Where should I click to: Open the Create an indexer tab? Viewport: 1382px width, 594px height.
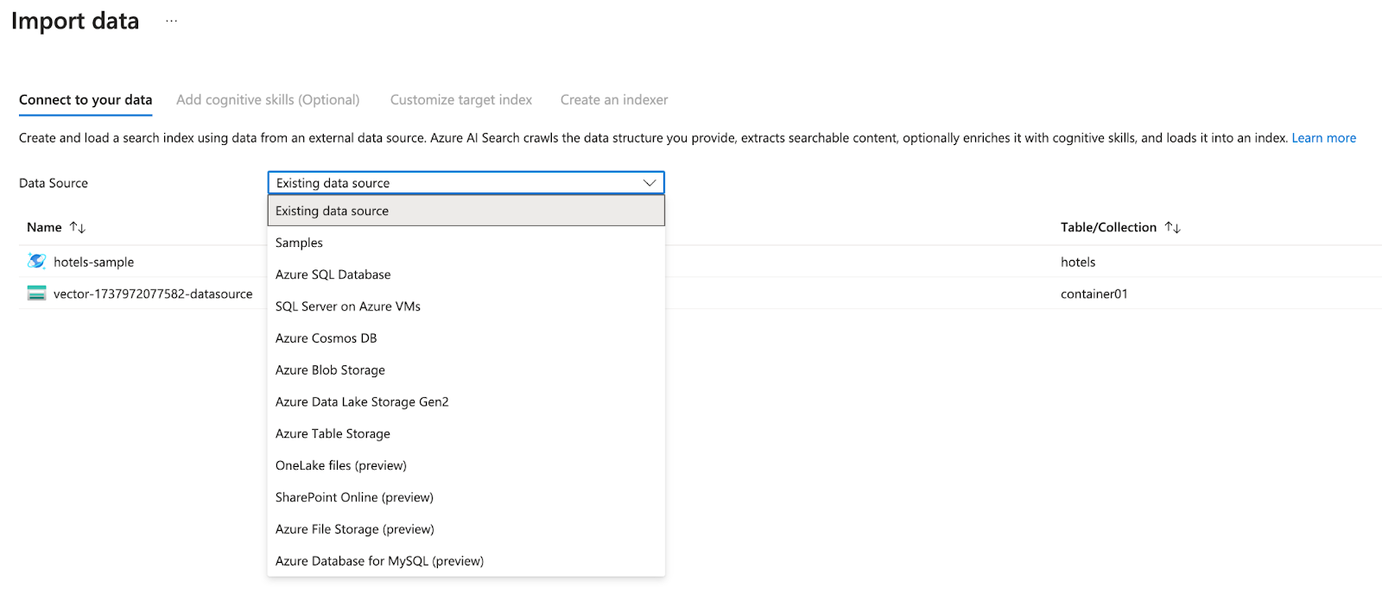(x=614, y=100)
